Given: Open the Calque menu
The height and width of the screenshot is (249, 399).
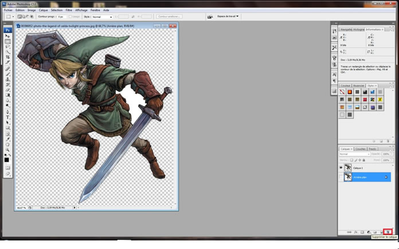Looking at the screenshot, I should [x=43, y=10].
